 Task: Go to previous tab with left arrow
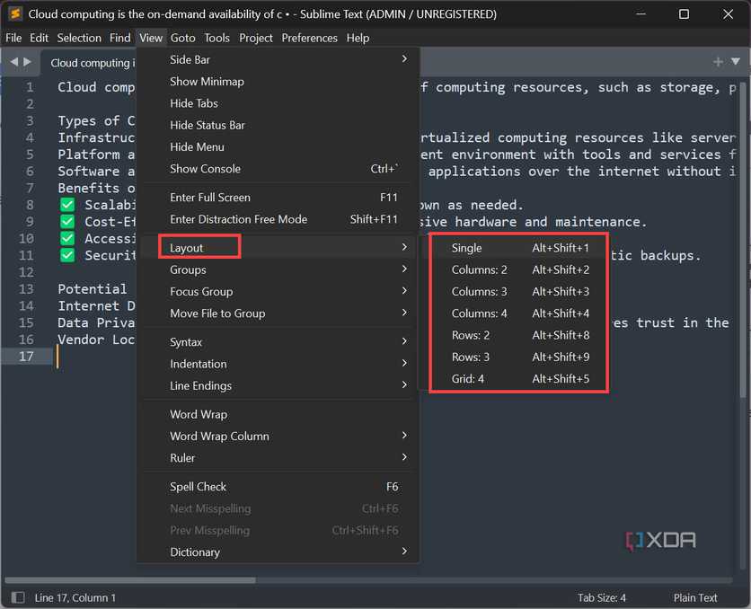(13, 62)
